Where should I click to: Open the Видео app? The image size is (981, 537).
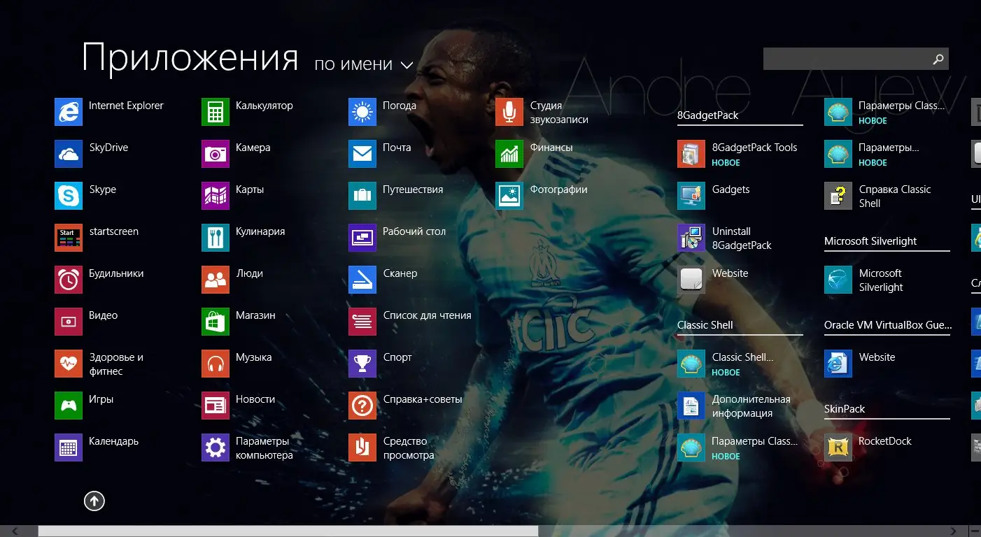pos(86,322)
